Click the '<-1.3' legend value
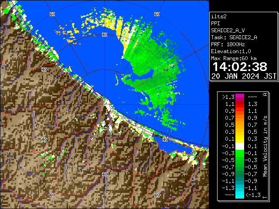Viewport: 279px width, 209px height. pyautogui.click(x=253, y=195)
